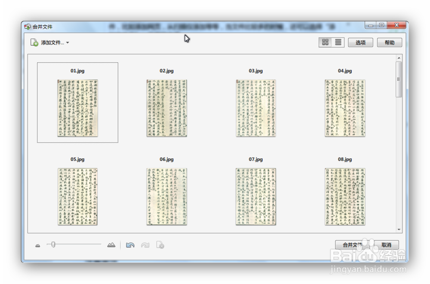Click the 取消 cancel button
This screenshot has width=430, height=284.
coord(386,245)
